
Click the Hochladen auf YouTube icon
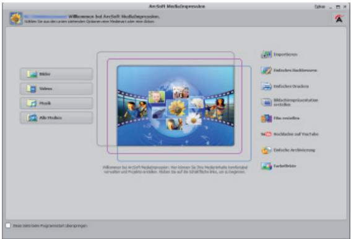pos(266,134)
